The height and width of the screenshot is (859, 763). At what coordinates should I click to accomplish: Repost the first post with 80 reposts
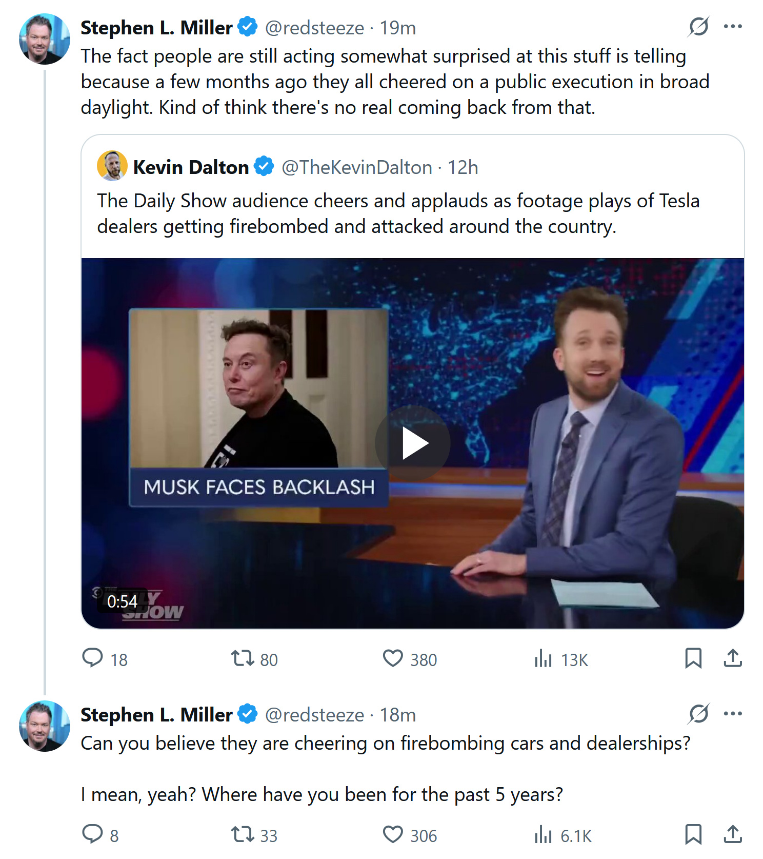tap(242, 658)
